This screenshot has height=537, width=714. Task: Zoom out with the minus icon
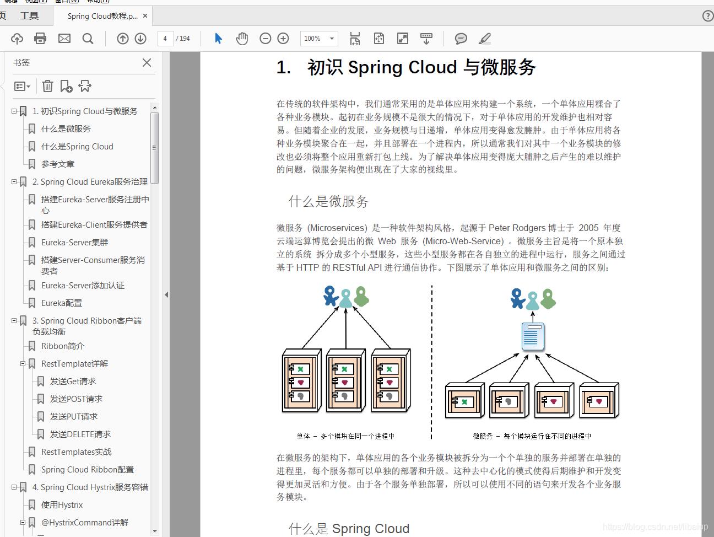[266, 39]
